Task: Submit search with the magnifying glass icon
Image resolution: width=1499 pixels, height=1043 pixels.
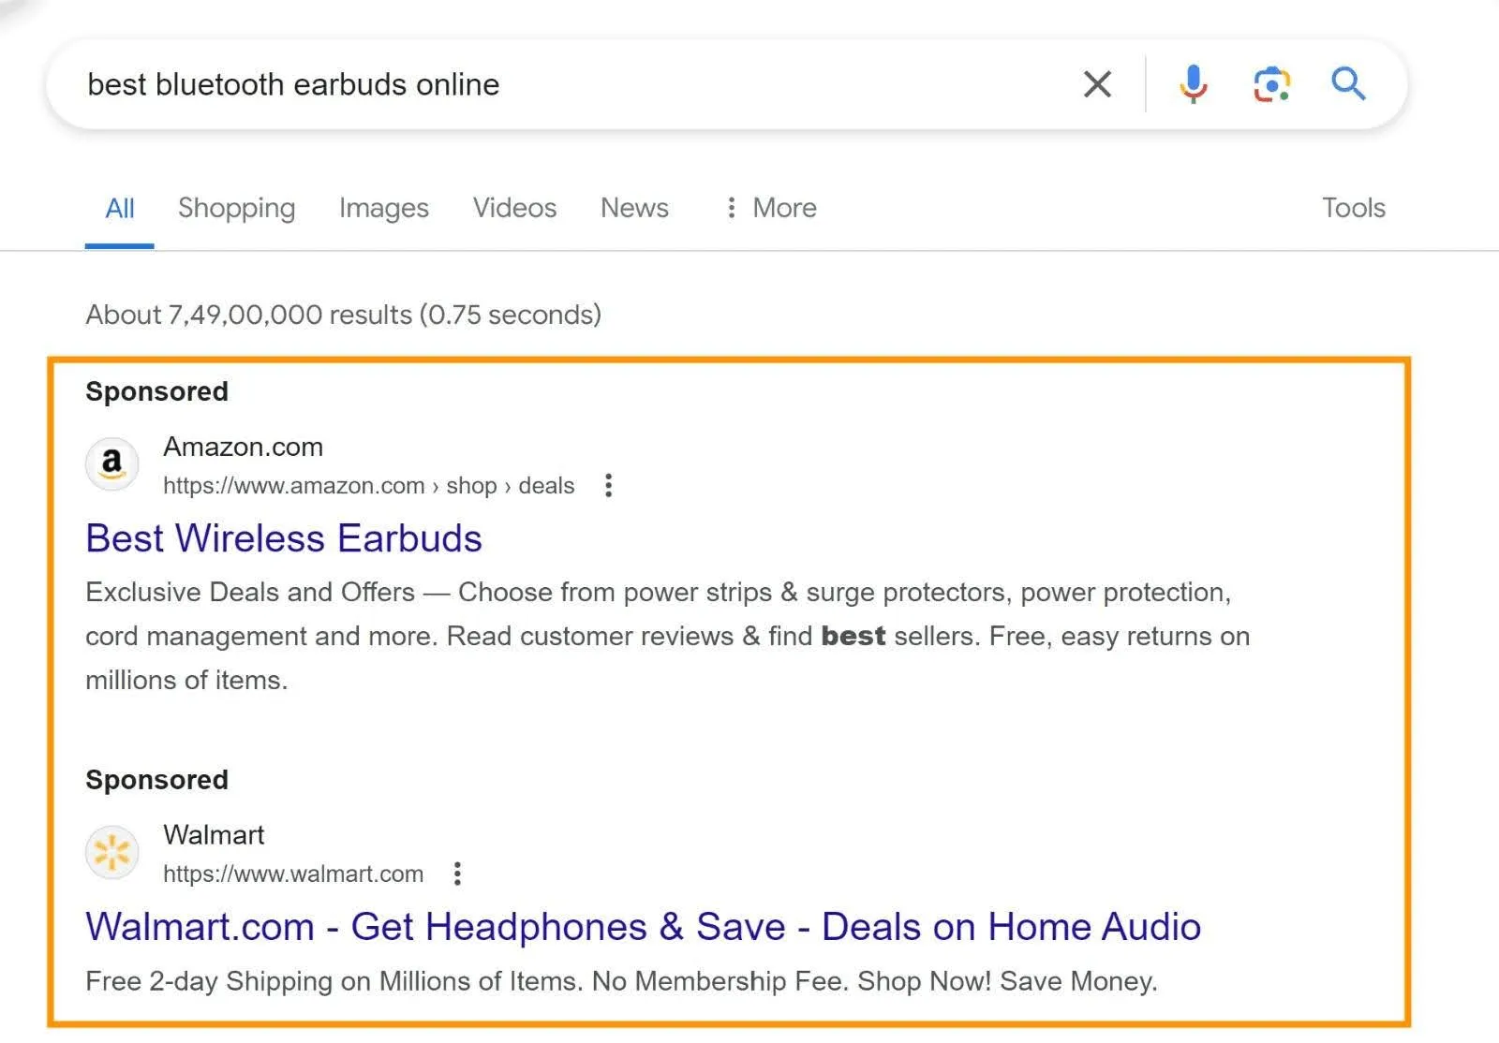Action: click(x=1348, y=84)
